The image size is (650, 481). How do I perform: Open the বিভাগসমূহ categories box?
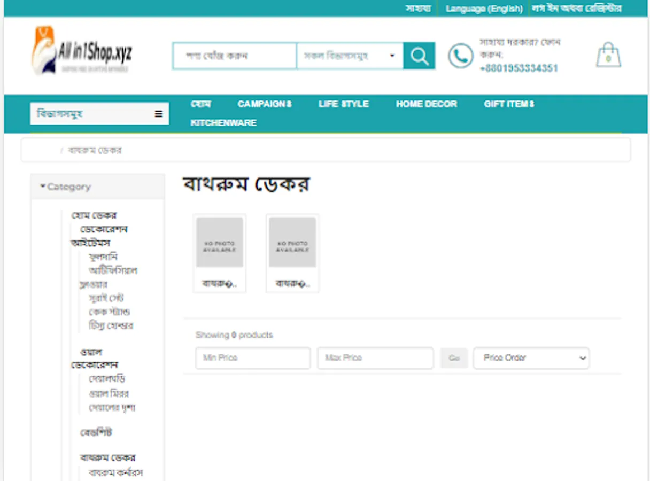(99, 114)
